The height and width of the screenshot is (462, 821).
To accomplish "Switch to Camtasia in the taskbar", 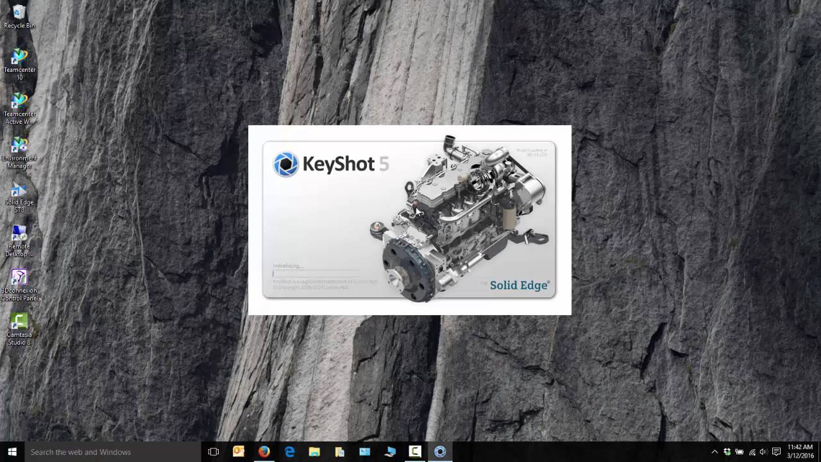I will pos(415,452).
